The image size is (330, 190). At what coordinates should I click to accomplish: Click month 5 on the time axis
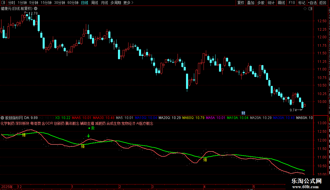(254, 186)
